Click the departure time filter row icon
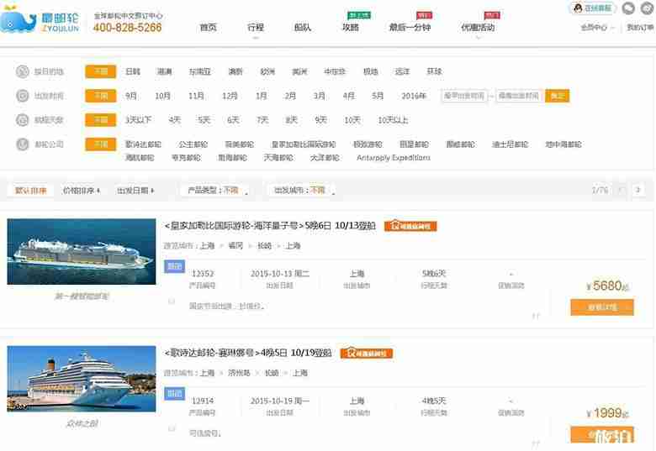 coord(22,96)
